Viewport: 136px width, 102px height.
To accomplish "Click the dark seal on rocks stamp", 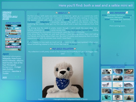I will pos(118,78).
